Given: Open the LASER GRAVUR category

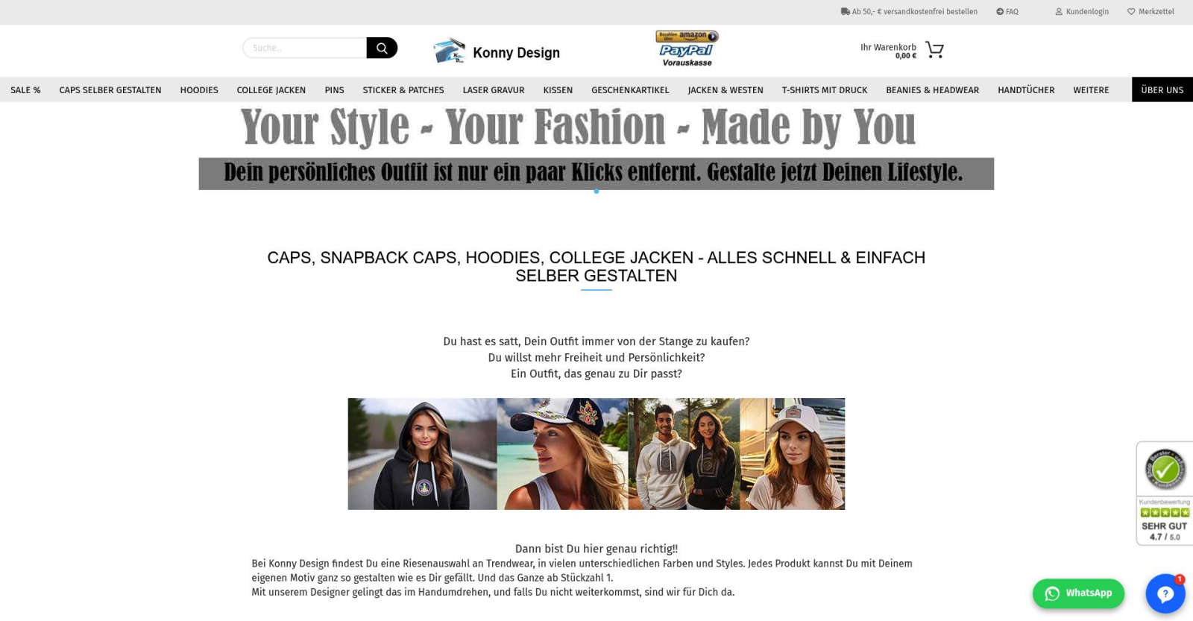Looking at the screenshot, I should point(493,90).
